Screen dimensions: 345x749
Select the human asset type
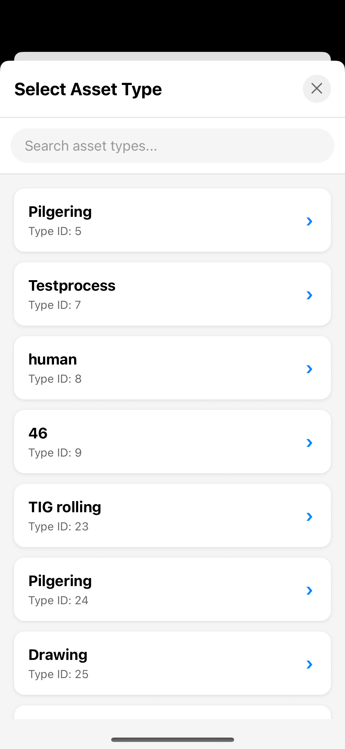[146, 368]
